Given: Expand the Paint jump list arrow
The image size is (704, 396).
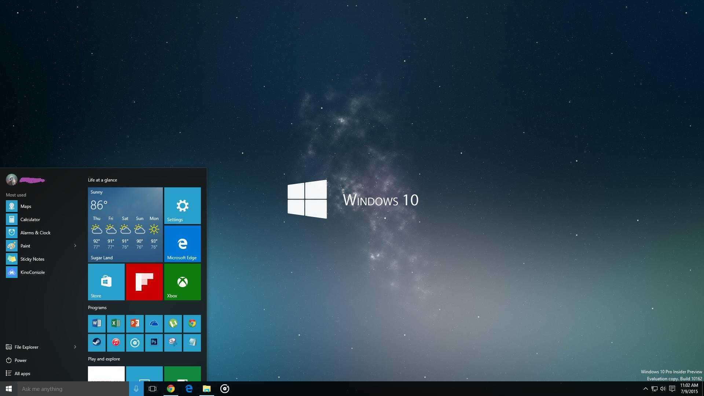Looking at the screenshot, I should click(x=75, y=246).
